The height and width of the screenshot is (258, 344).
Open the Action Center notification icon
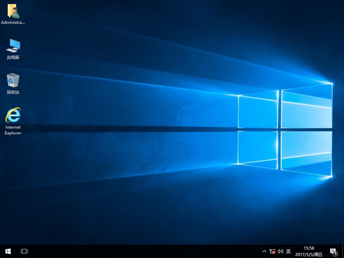(333, 251)
